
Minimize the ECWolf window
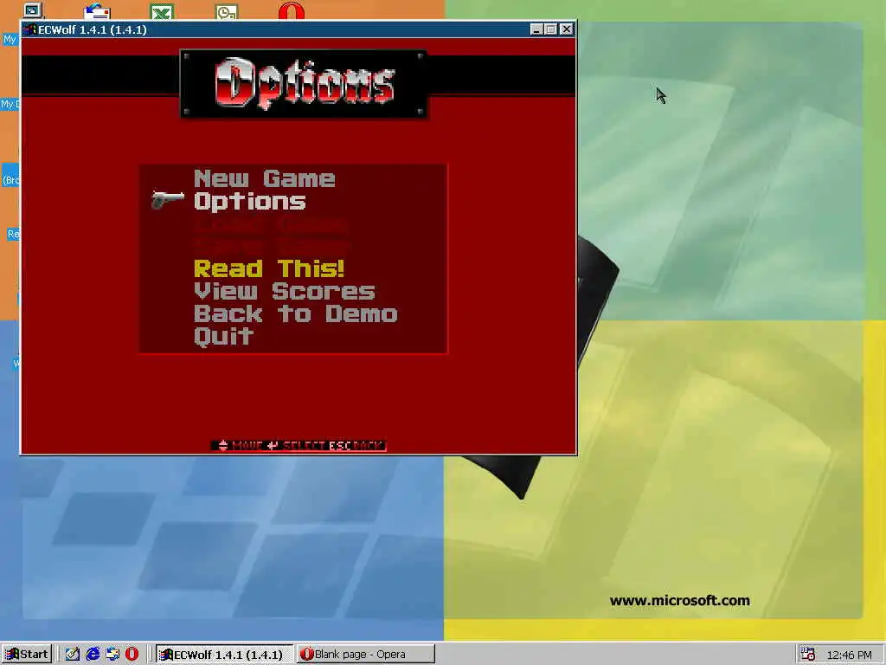(536, 29)
